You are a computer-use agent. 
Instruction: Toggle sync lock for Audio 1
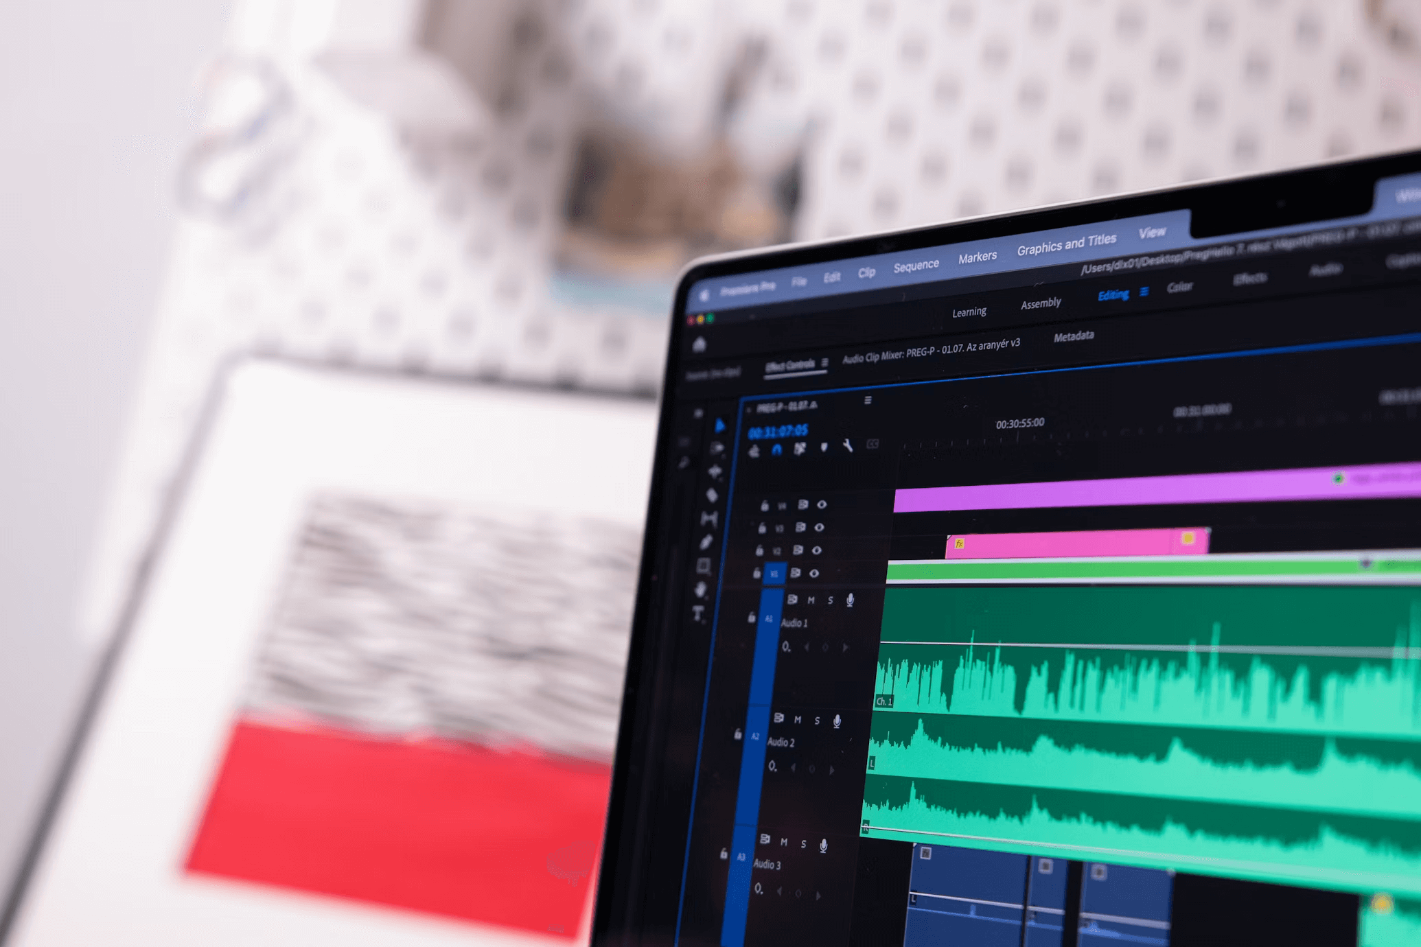792,600
